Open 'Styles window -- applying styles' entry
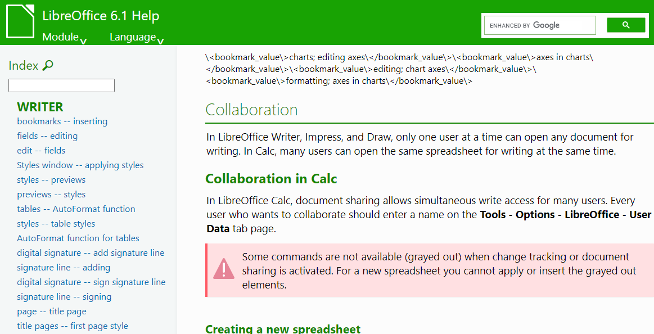Viewport: 654px width, 334px height. (80, 165)
